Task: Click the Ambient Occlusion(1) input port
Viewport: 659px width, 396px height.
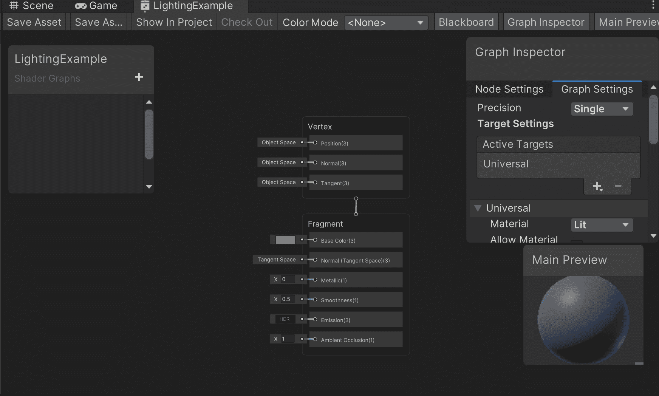Action: click(315, 339)
